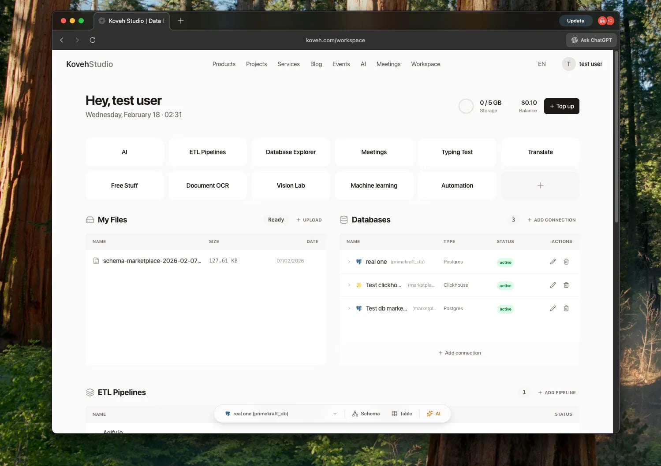Expand the Test clickhouse database entry
661x466 pixels.
(x=349, y=285)
